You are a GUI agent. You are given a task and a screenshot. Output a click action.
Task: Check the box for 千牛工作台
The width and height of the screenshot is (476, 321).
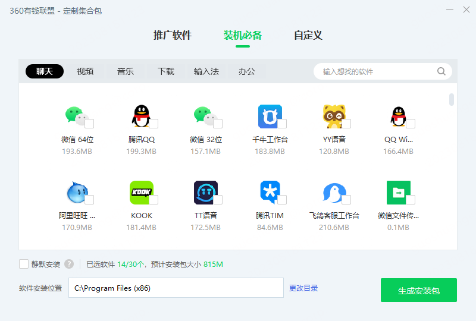(282, 124)
